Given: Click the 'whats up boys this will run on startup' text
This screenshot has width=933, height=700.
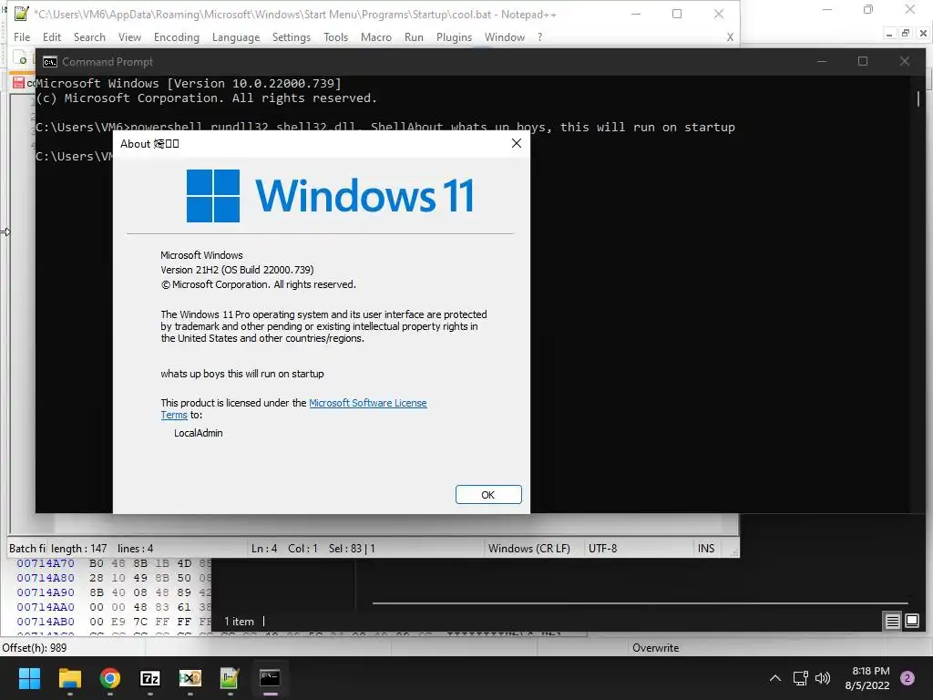Looking at the screenshot, I should pyautogui.click(x=242, y=374).
